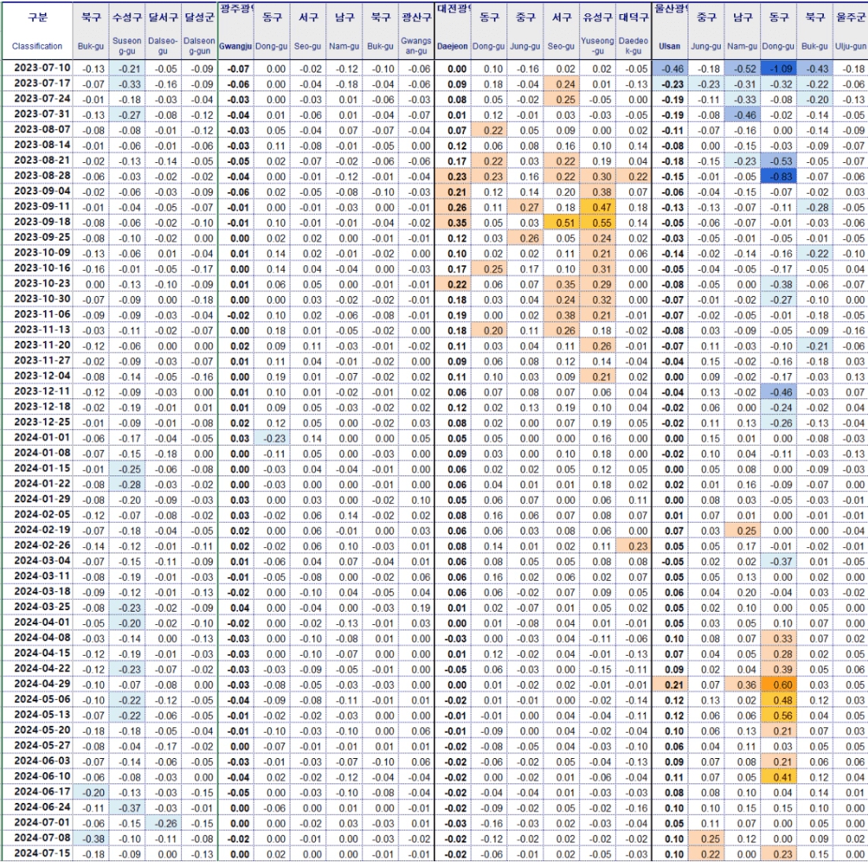Select the 0.19 cell in 2024-03-25 row
The width and height of the screenshot is (868, 862).
click(x=416, y=608)
